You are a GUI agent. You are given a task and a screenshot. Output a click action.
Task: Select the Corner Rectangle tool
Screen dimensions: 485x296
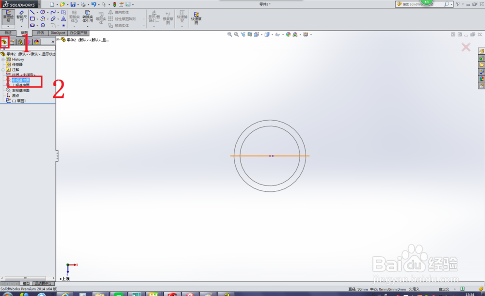click(32, 19)
